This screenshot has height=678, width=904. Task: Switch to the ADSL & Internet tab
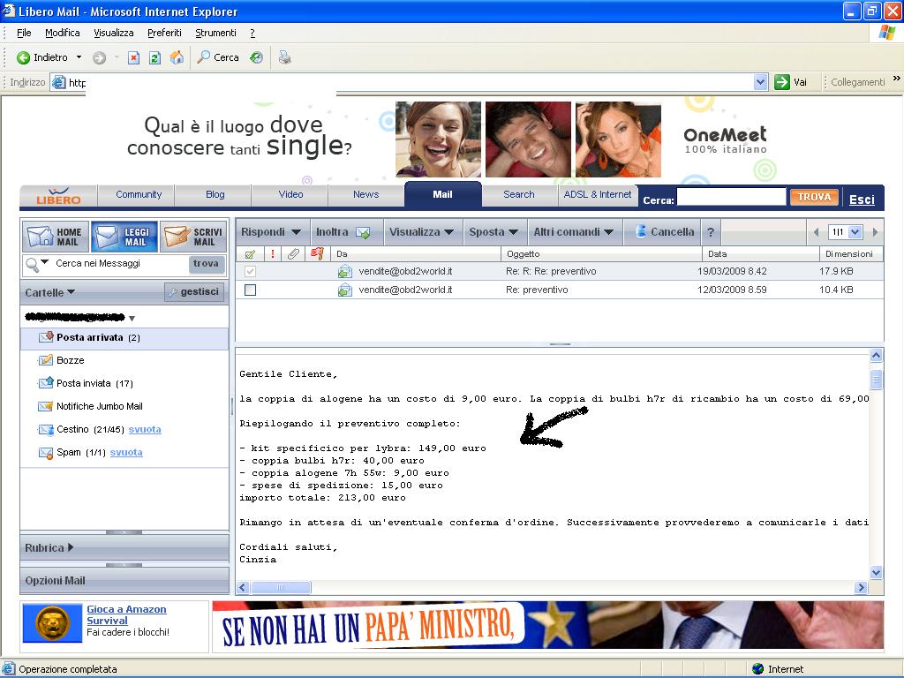click(x=598, y=195)
